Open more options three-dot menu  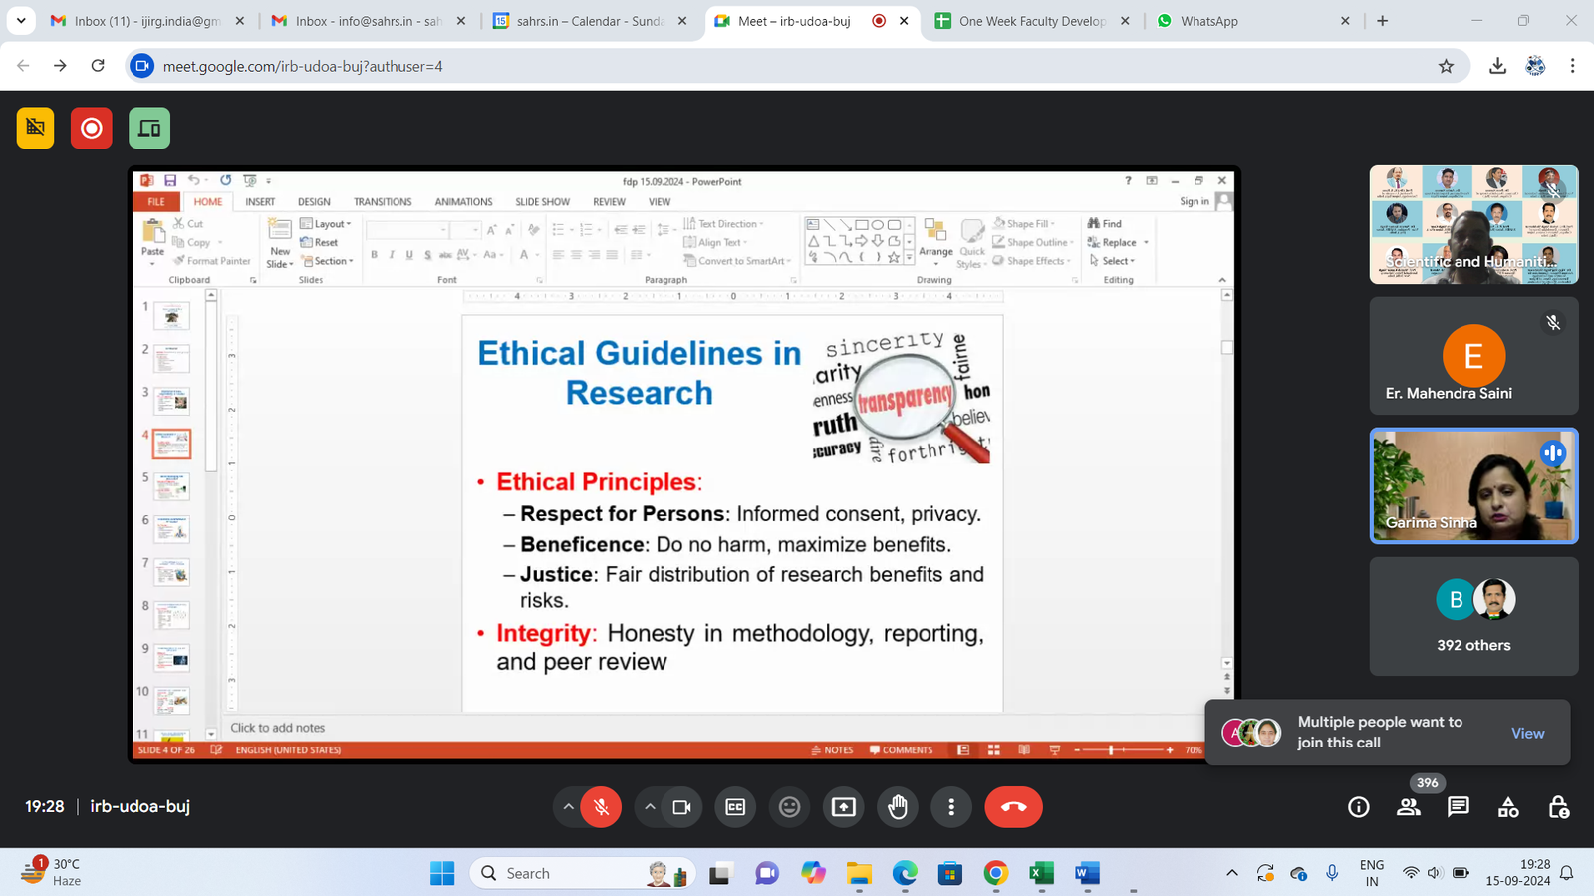point(951,807)
